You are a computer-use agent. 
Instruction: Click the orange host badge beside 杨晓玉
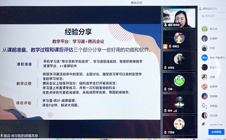(x=165, y=46)
